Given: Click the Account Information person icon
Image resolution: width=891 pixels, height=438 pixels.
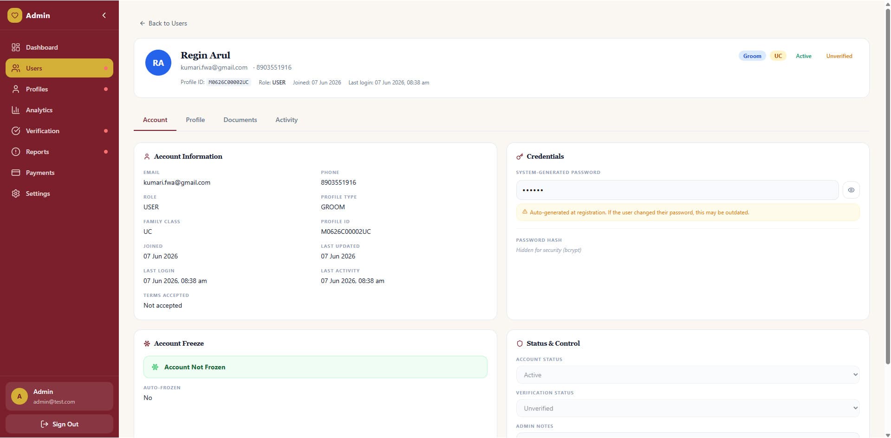Looking at the screenshot, I should pos(147,157).
